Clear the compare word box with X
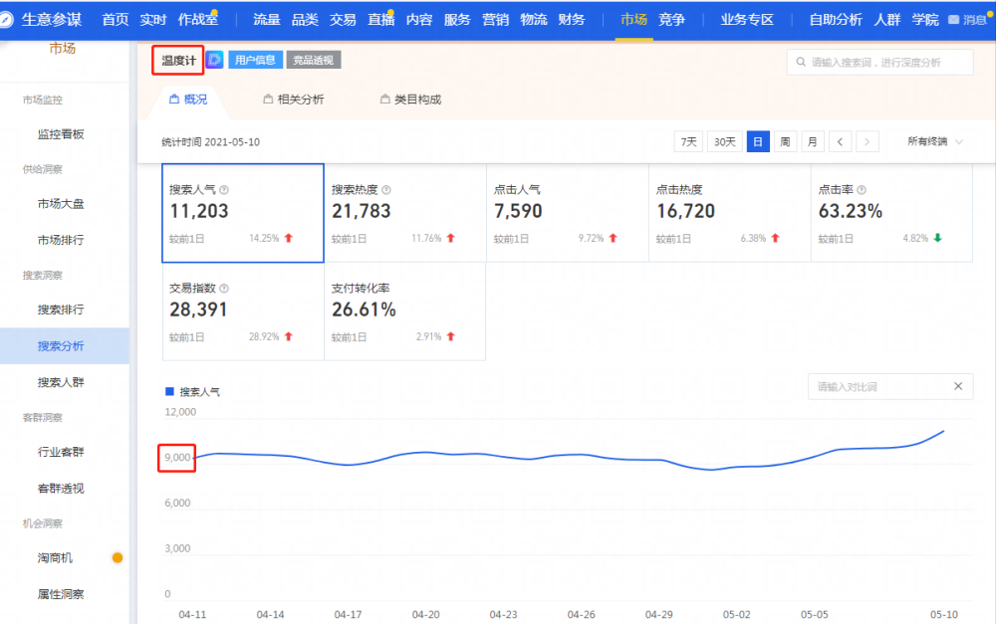This screenshot has height=624, width=996. click(958, 386)
